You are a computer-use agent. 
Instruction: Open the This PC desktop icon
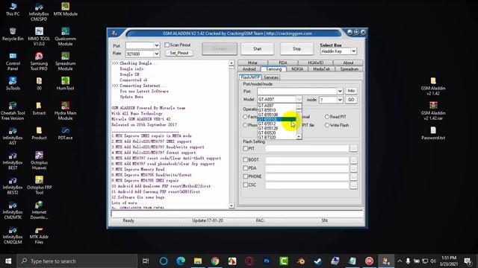[x=13, y=9]
